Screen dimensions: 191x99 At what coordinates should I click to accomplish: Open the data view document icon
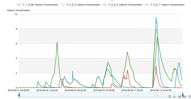click(170, 96)
